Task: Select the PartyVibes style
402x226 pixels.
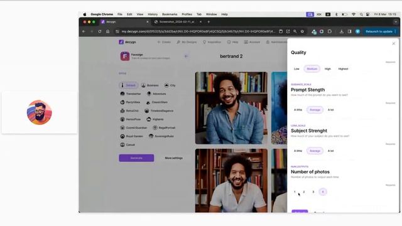Action: (x=130, y=102)
